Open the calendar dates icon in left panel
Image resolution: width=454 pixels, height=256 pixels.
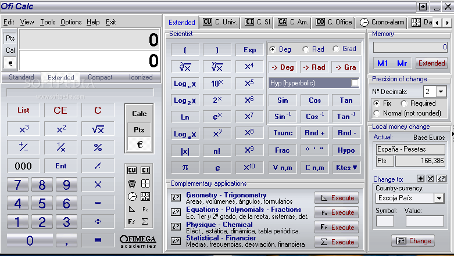tap(145, 196)
